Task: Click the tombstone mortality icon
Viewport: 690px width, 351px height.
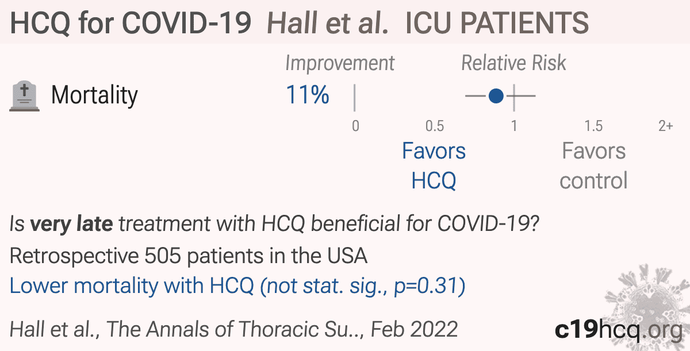Action: 25,96
